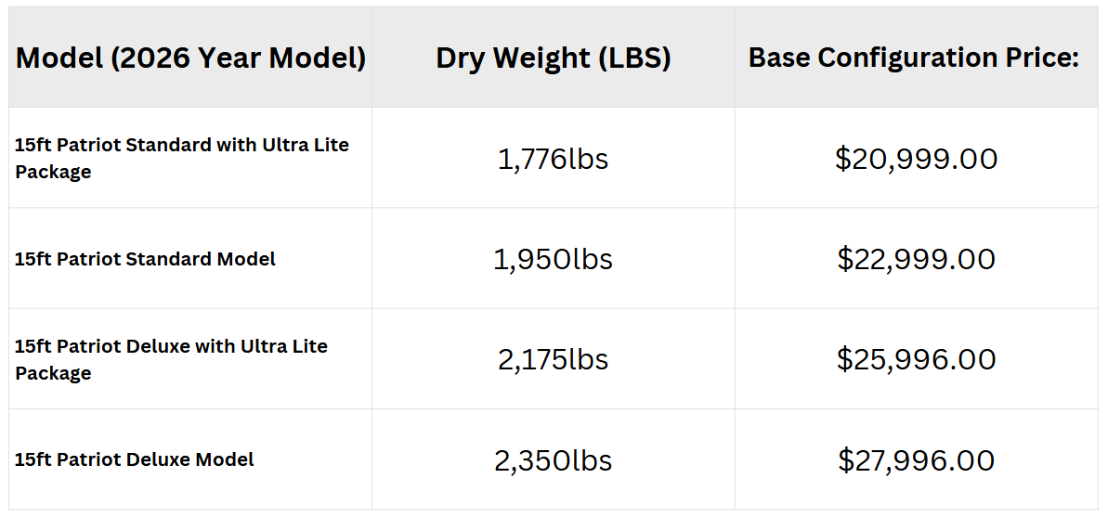
Task: Select 15ft Patriot Deluxe with Ultra Lite Package
Action: [x=172, y=359]
